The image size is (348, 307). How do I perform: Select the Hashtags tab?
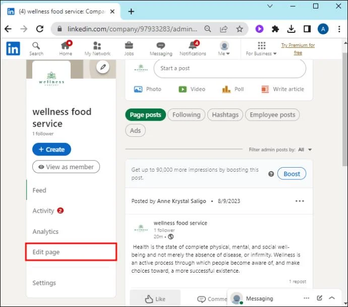[225, 115]
